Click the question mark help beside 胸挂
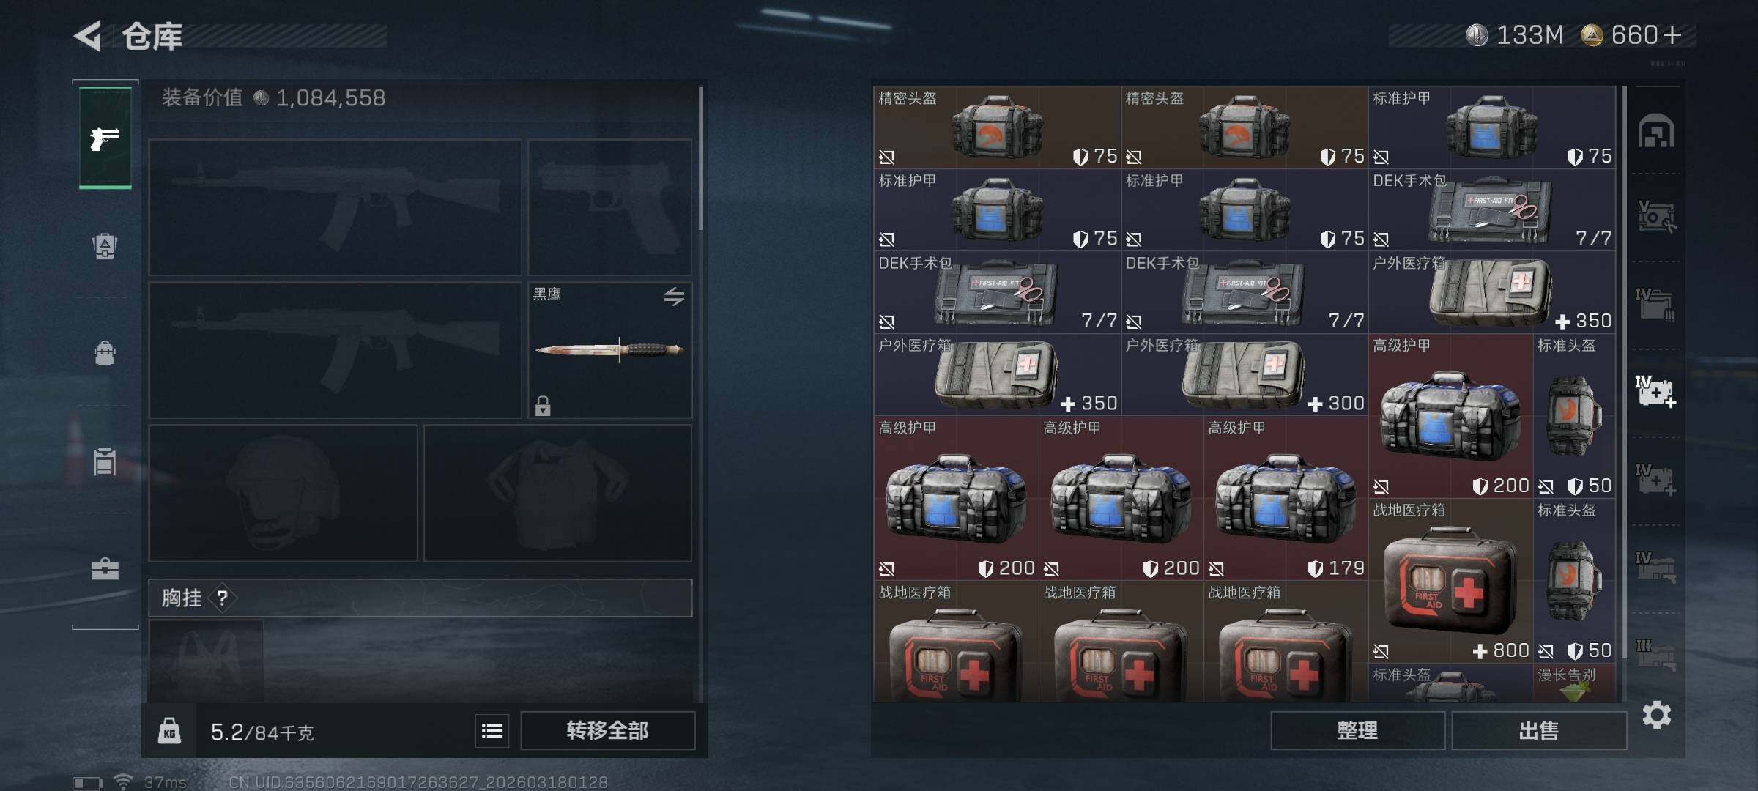This screenshot has width=1758, height=791. point(223,598)
